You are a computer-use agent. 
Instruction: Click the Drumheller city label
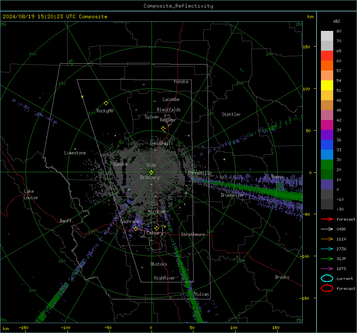[232, 195]
